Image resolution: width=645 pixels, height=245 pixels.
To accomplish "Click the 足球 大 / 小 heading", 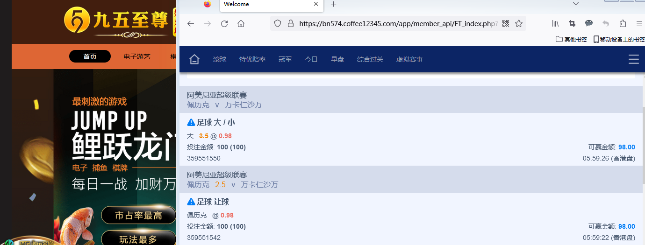I will coord(215,122).
